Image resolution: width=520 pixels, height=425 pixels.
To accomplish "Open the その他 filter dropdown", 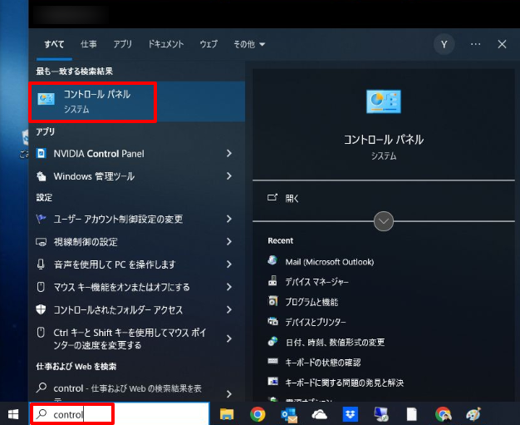I will 249,44.
